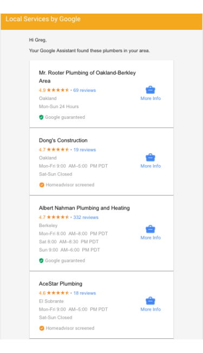Image resolution: width=203 pixels, height=353 pixels.
Task: Click orange Homeadvisor screened badge under Dong's Construction
Action: [x=42, y=185]
